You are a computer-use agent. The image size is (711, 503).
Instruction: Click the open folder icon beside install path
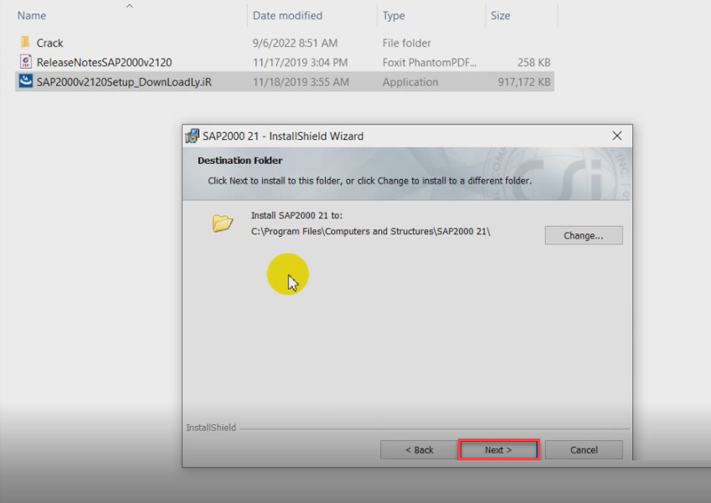(222, 223)
